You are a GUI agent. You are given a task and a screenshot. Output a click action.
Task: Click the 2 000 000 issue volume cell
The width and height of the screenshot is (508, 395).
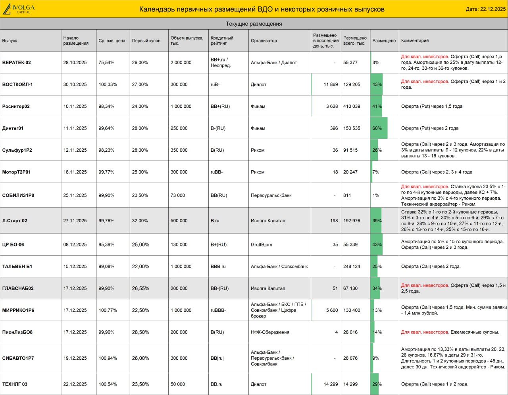pos(181,63)
